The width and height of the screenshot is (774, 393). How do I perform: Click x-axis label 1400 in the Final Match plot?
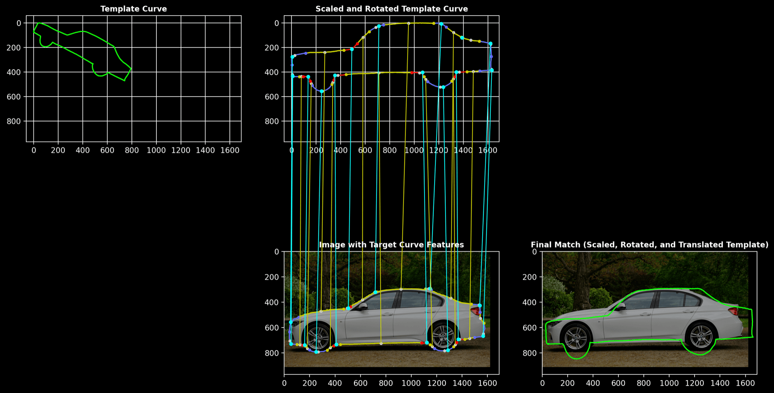pos(720,383)
